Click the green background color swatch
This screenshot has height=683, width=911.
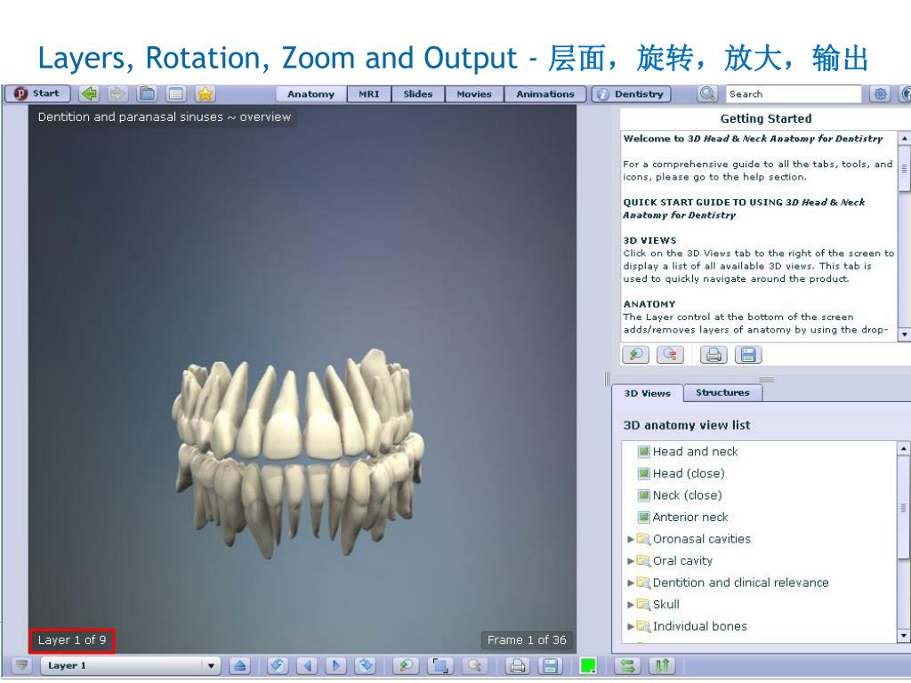[587, 665]
